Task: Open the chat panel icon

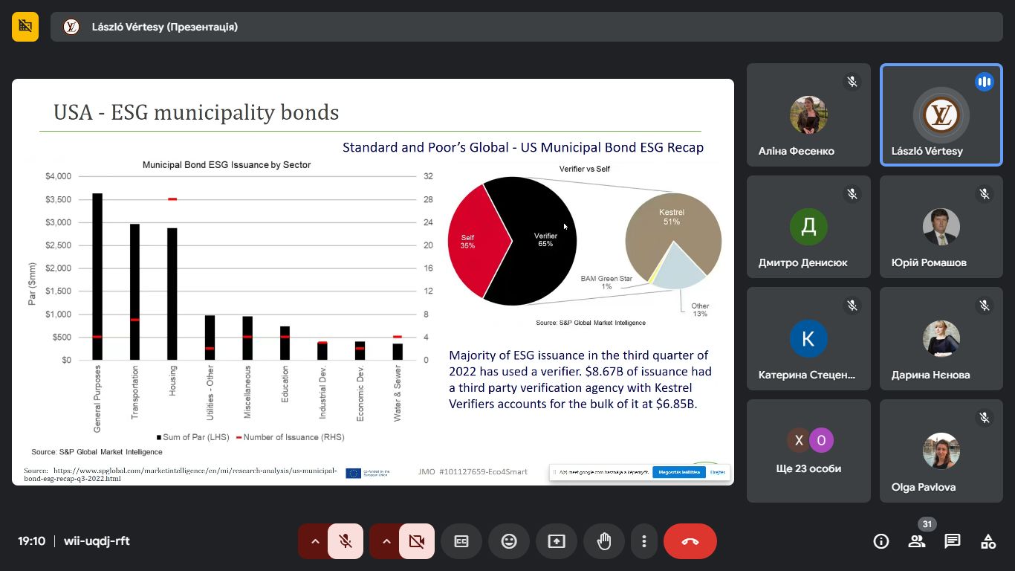Action: tap(953, 541)
